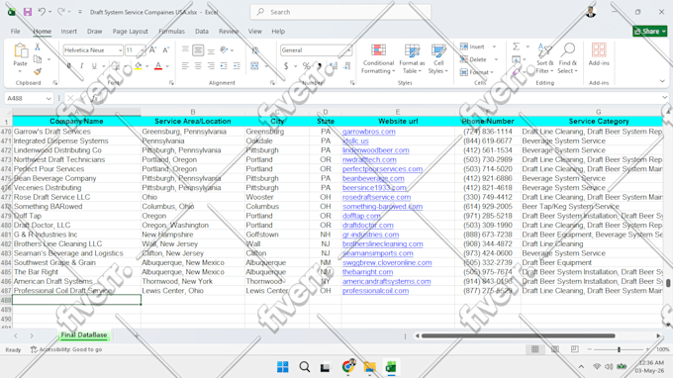Open Sort & Filter
Screen dimensions: 673x378
pyautogui.click(x=544, y=58)
